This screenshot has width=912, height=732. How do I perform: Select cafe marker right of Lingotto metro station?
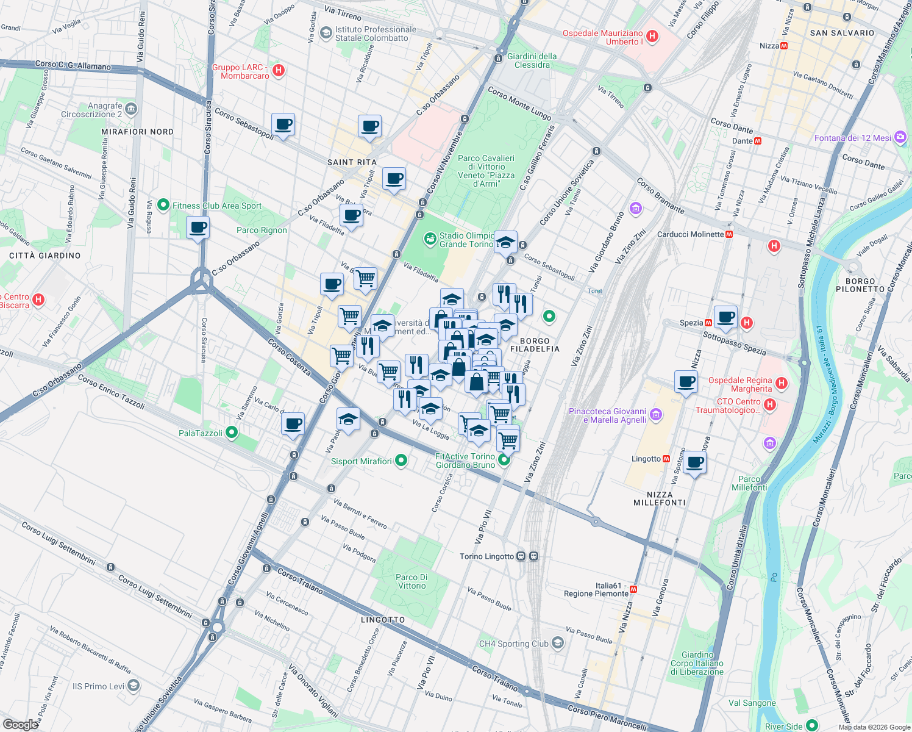[694, 463]
